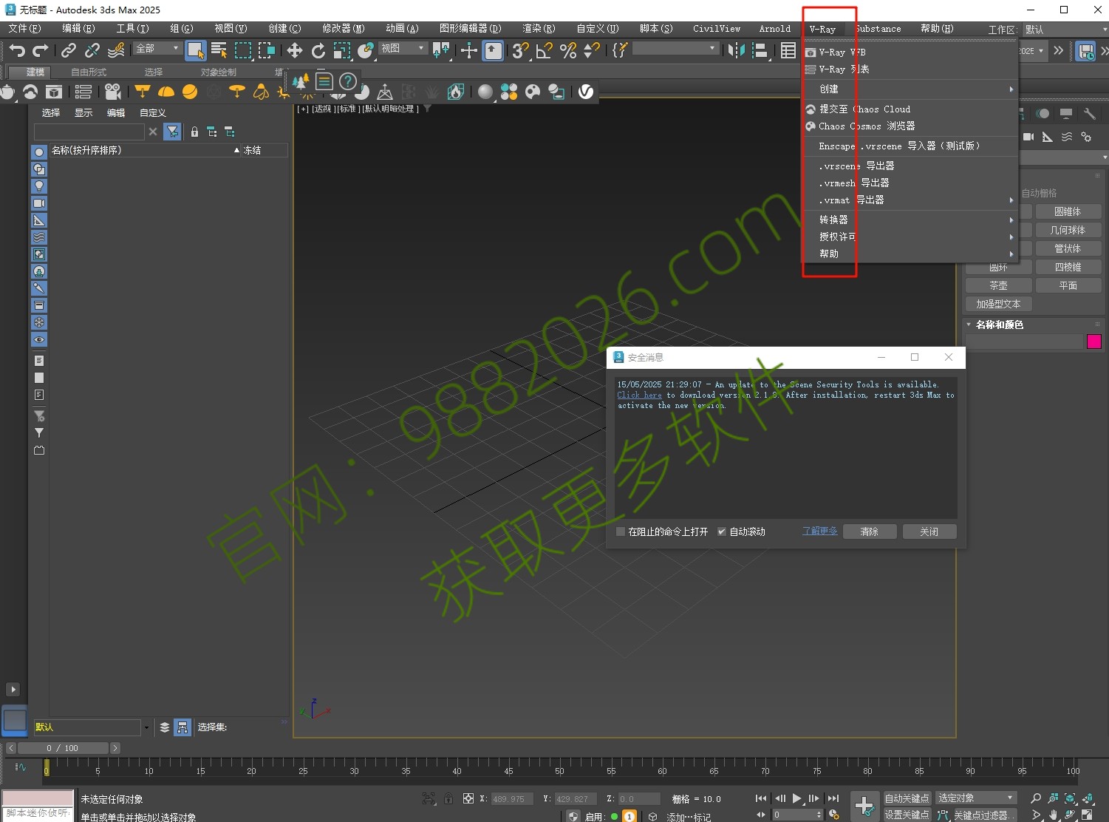Toggle the selection lock icon in status bar
The height and width of the screenshot is (822, 1109).
point(448,798)
